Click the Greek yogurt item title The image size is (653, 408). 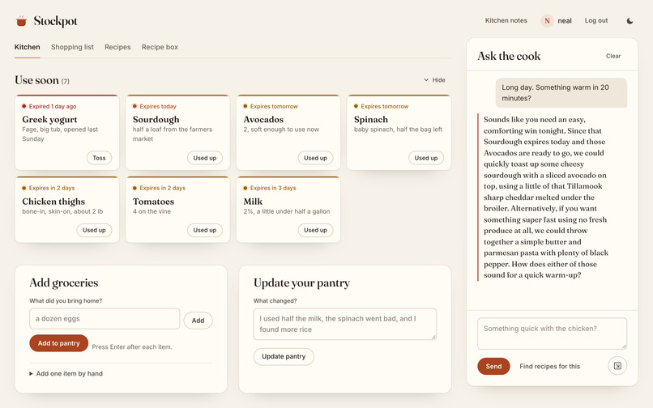pos(49,120)
